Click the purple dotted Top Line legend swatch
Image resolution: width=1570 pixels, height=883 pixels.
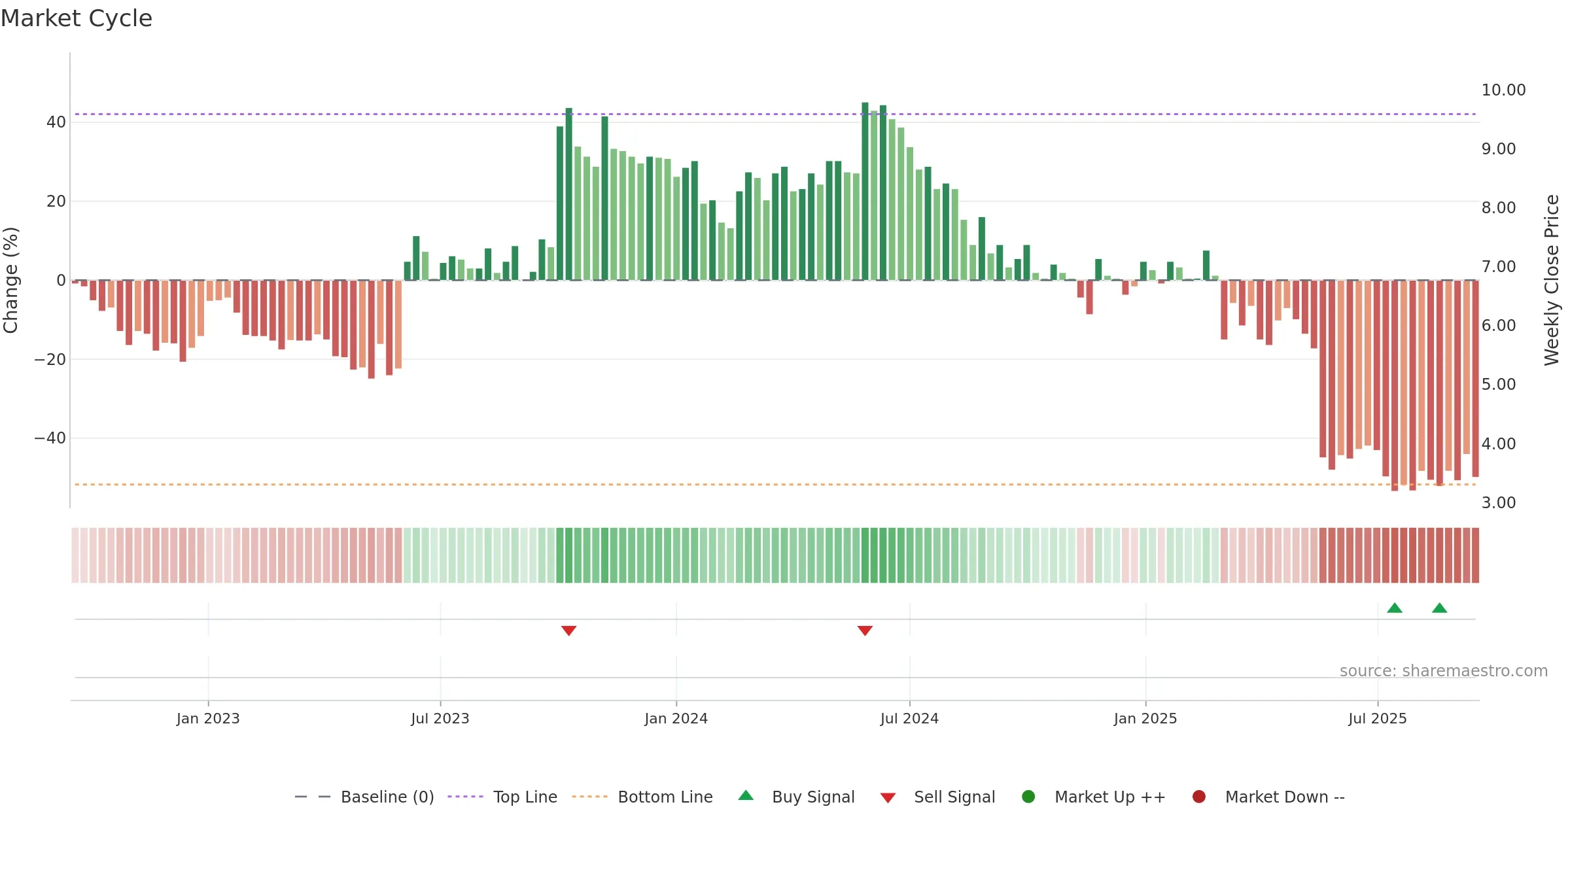(x=465, y=797)
